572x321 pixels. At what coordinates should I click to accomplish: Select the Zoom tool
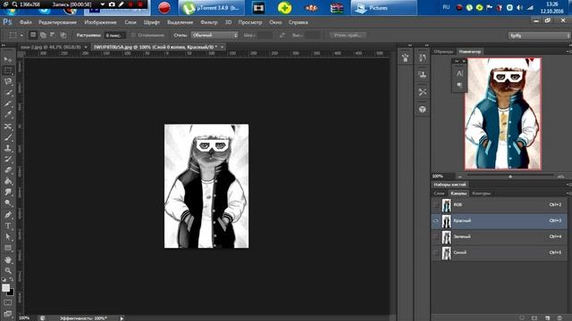(8, 271)
